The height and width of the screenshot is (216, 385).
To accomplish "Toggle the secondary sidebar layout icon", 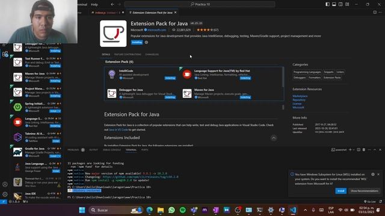I will point(340,4).
